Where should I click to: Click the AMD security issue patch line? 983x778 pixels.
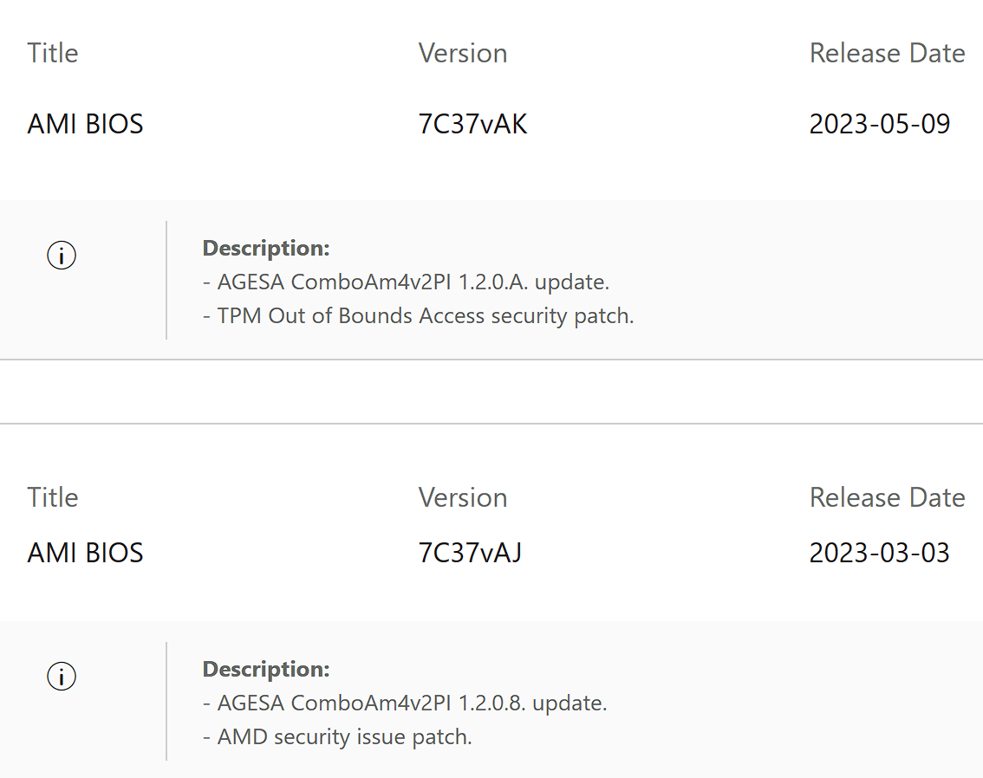(x=337, y=737)
